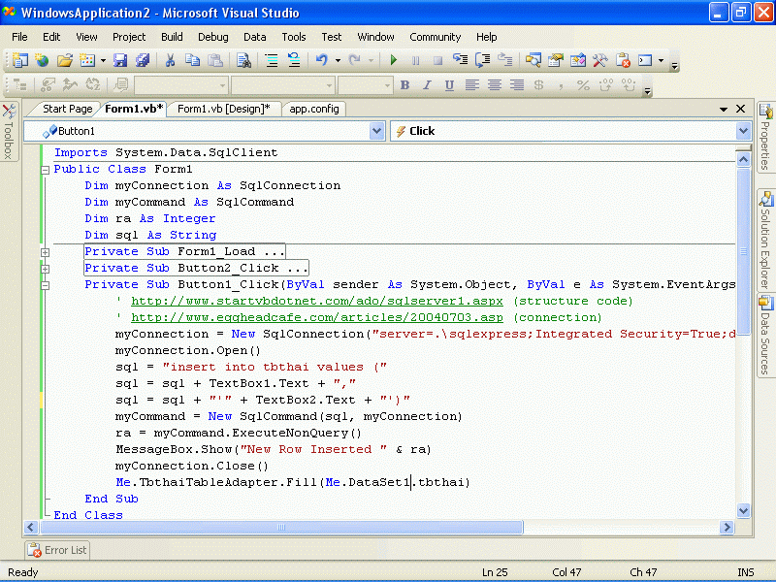Click the Cut scissors icon
This screenshot has height=582, width=776.
[170, 60]
